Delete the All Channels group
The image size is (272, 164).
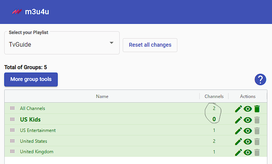(x=257, y=109)
